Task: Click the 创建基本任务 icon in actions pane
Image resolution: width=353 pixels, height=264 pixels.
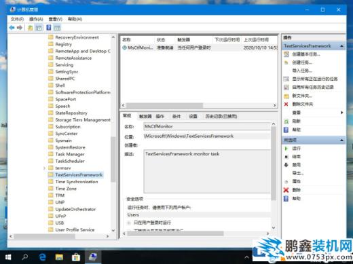Action: point(286,54)
